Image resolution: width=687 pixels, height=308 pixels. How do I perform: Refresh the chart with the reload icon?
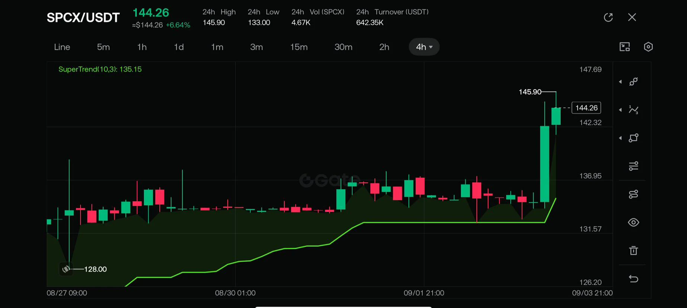click(x=608, y=17)
